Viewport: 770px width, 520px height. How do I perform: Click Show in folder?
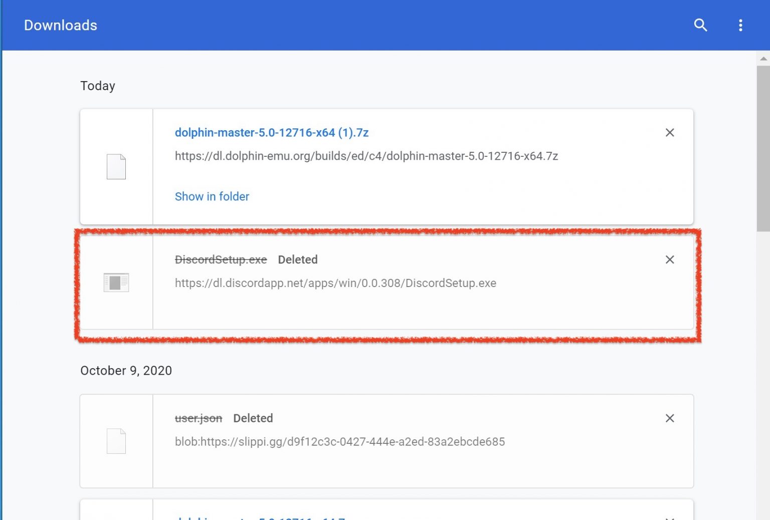click(x=212, y=196)
